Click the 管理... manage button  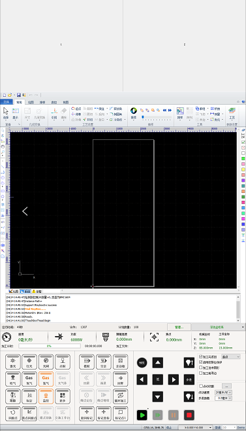(179, 327)
